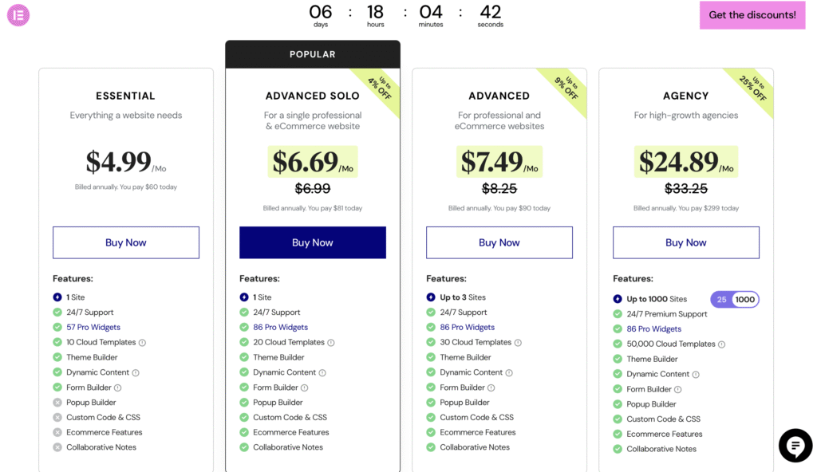Open the 57 Pro Widgets link

coord(93,327)
